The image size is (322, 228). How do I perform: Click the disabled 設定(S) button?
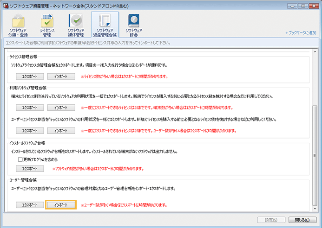(x=271, y=220)
